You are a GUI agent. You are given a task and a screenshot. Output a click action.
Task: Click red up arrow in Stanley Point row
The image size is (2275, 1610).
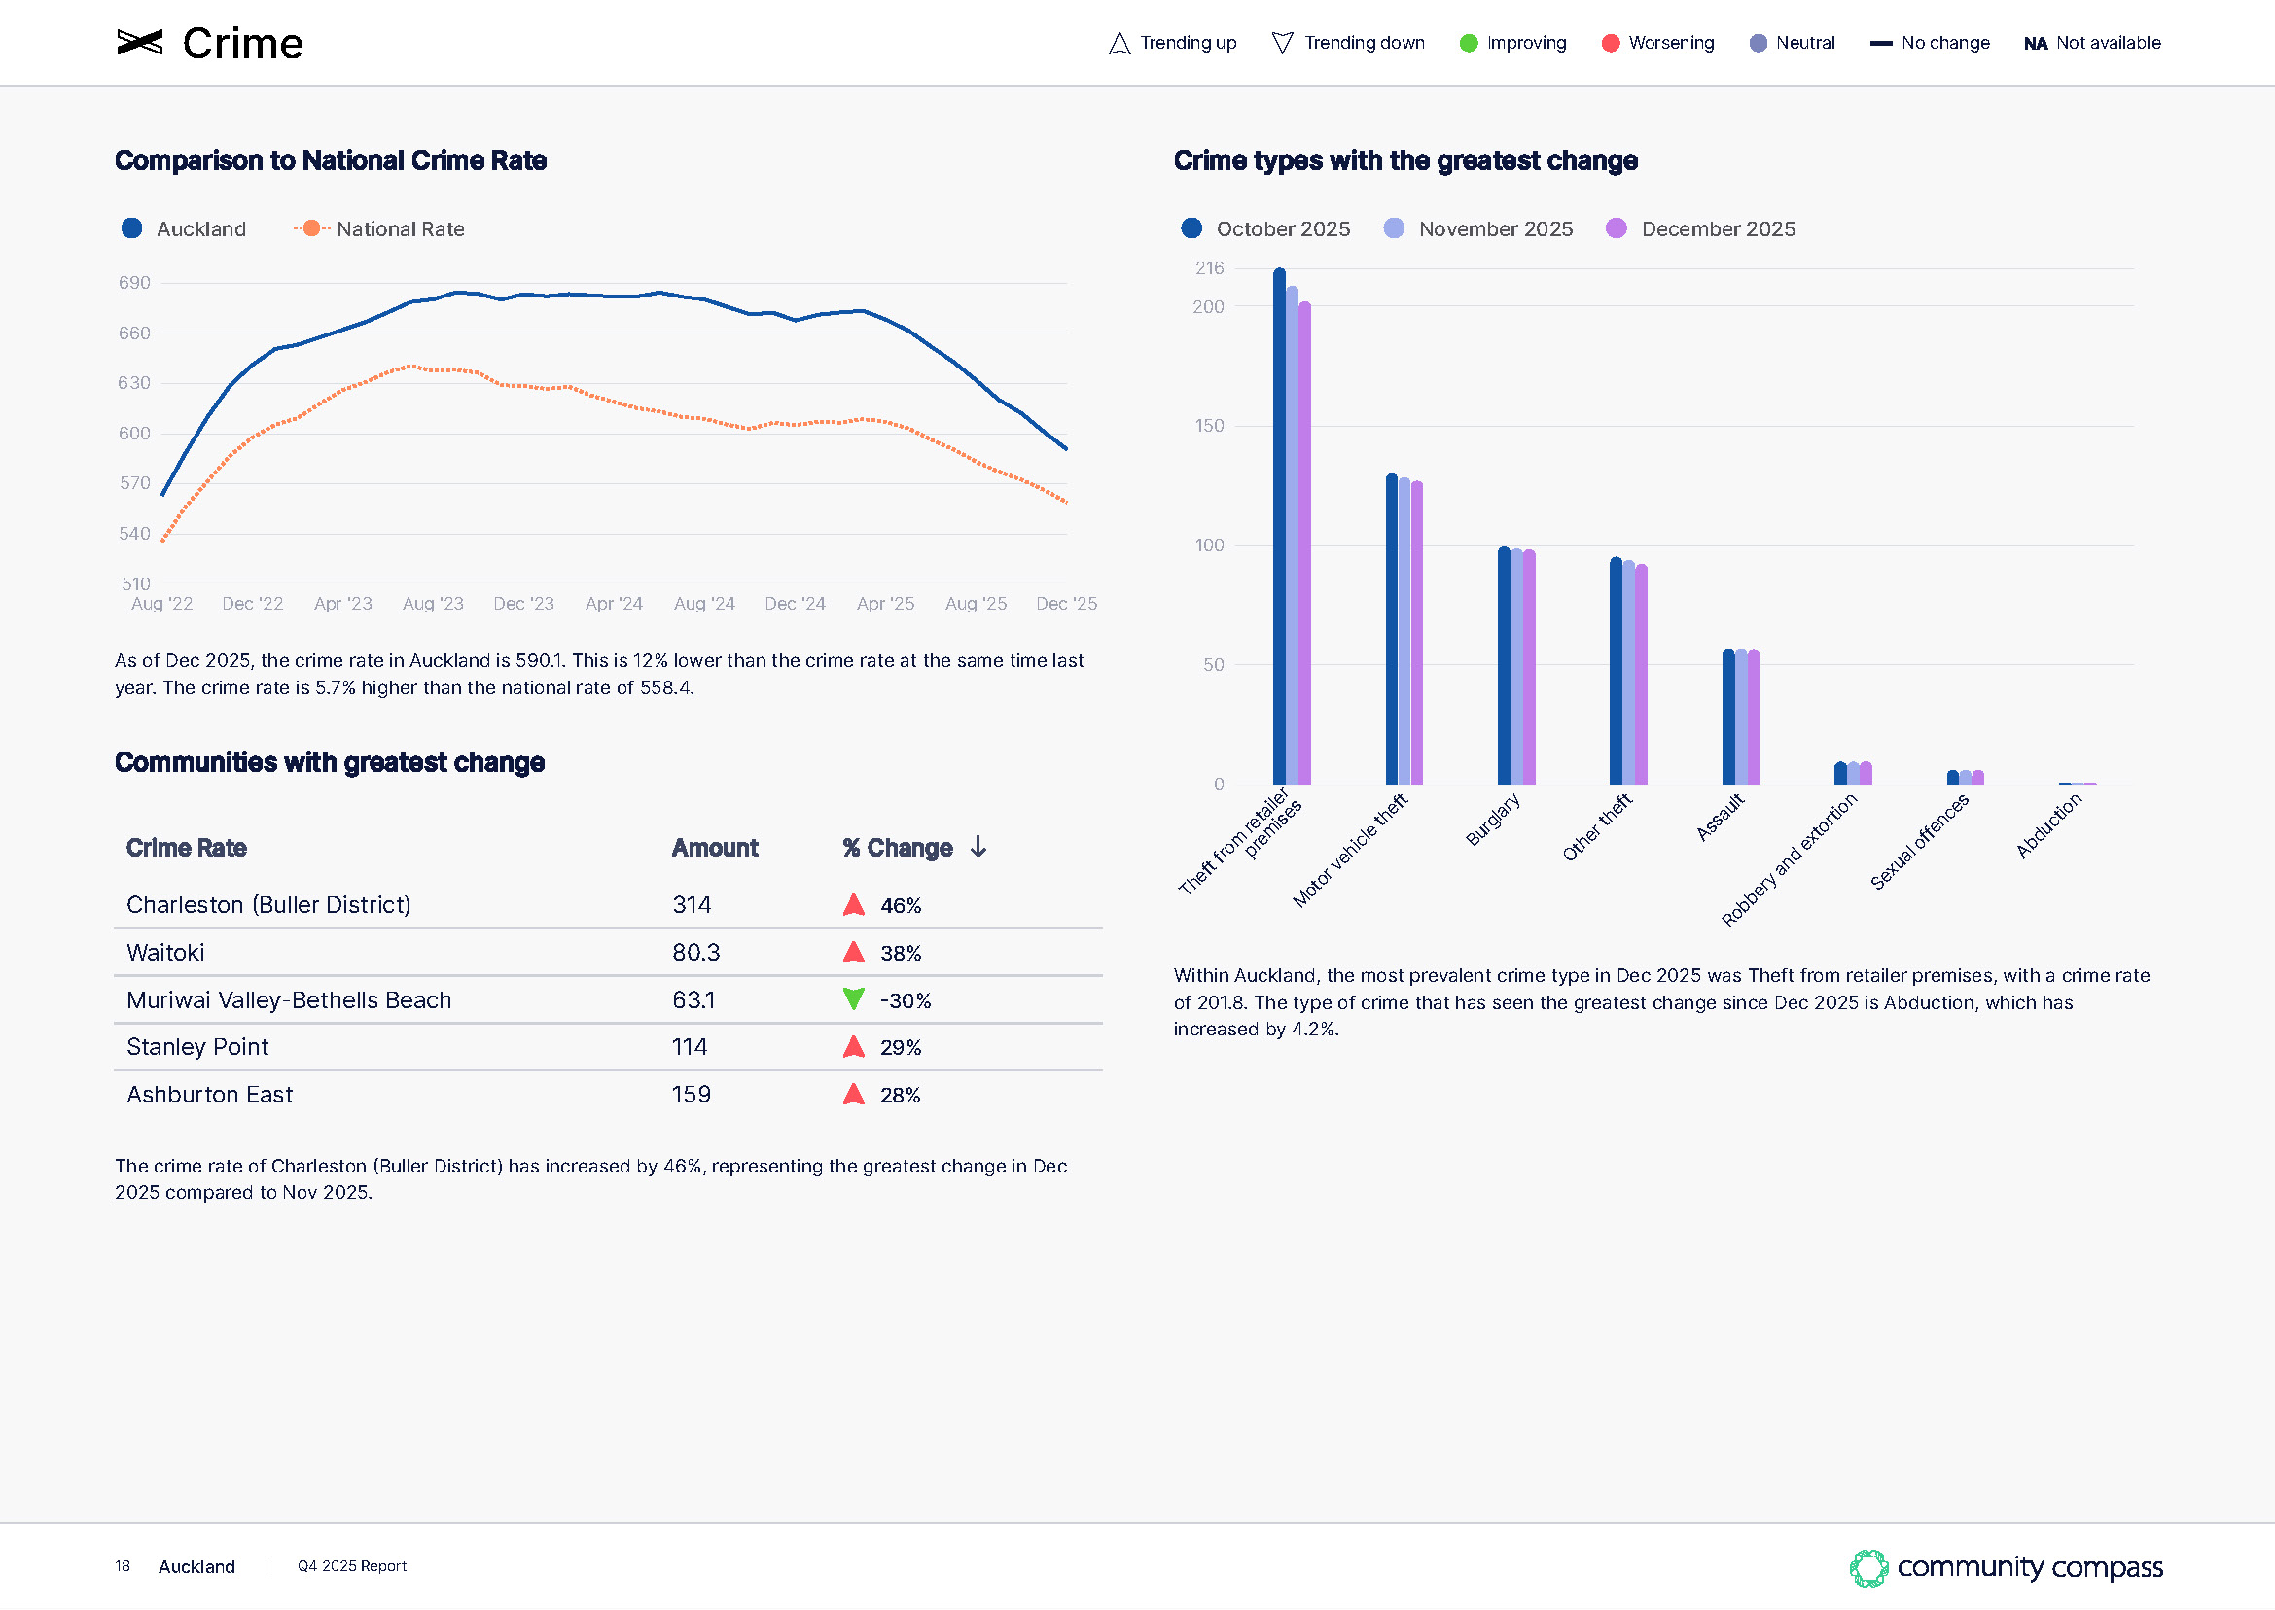coord(854,1046)
